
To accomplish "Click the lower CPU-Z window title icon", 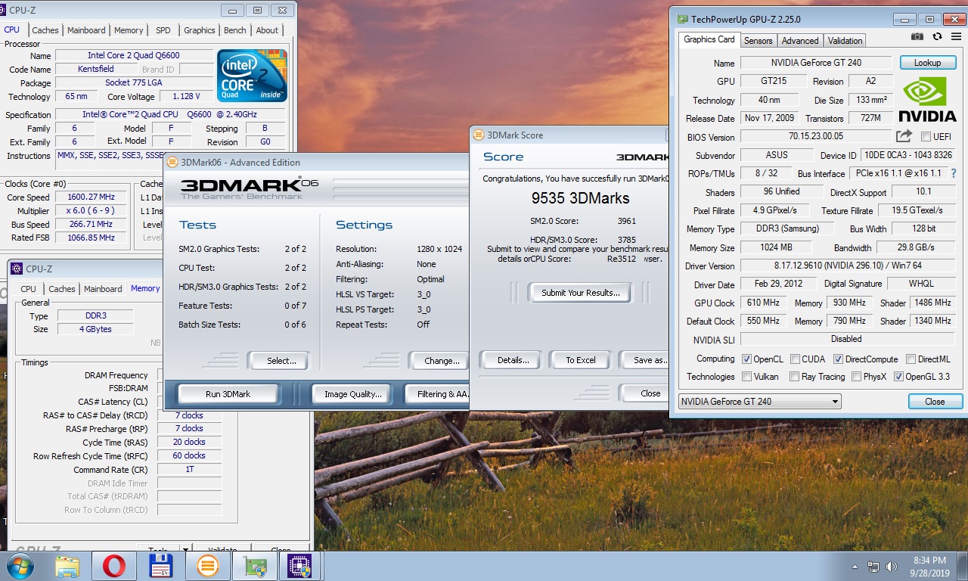I will pyautogui.click(x=18, y=269).
